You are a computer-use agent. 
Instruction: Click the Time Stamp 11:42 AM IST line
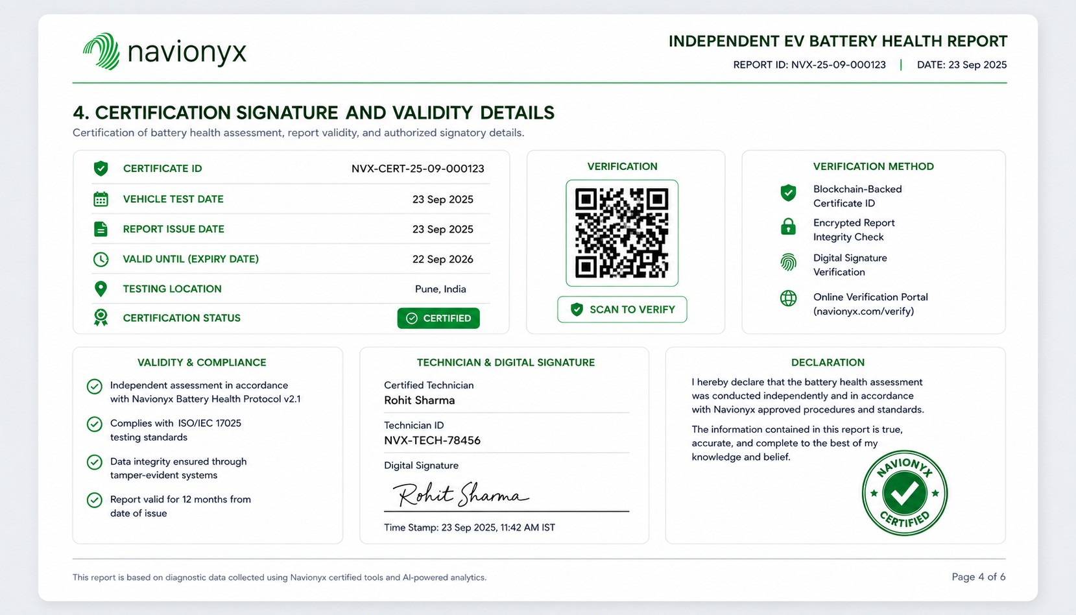click(x=470, y=527)
